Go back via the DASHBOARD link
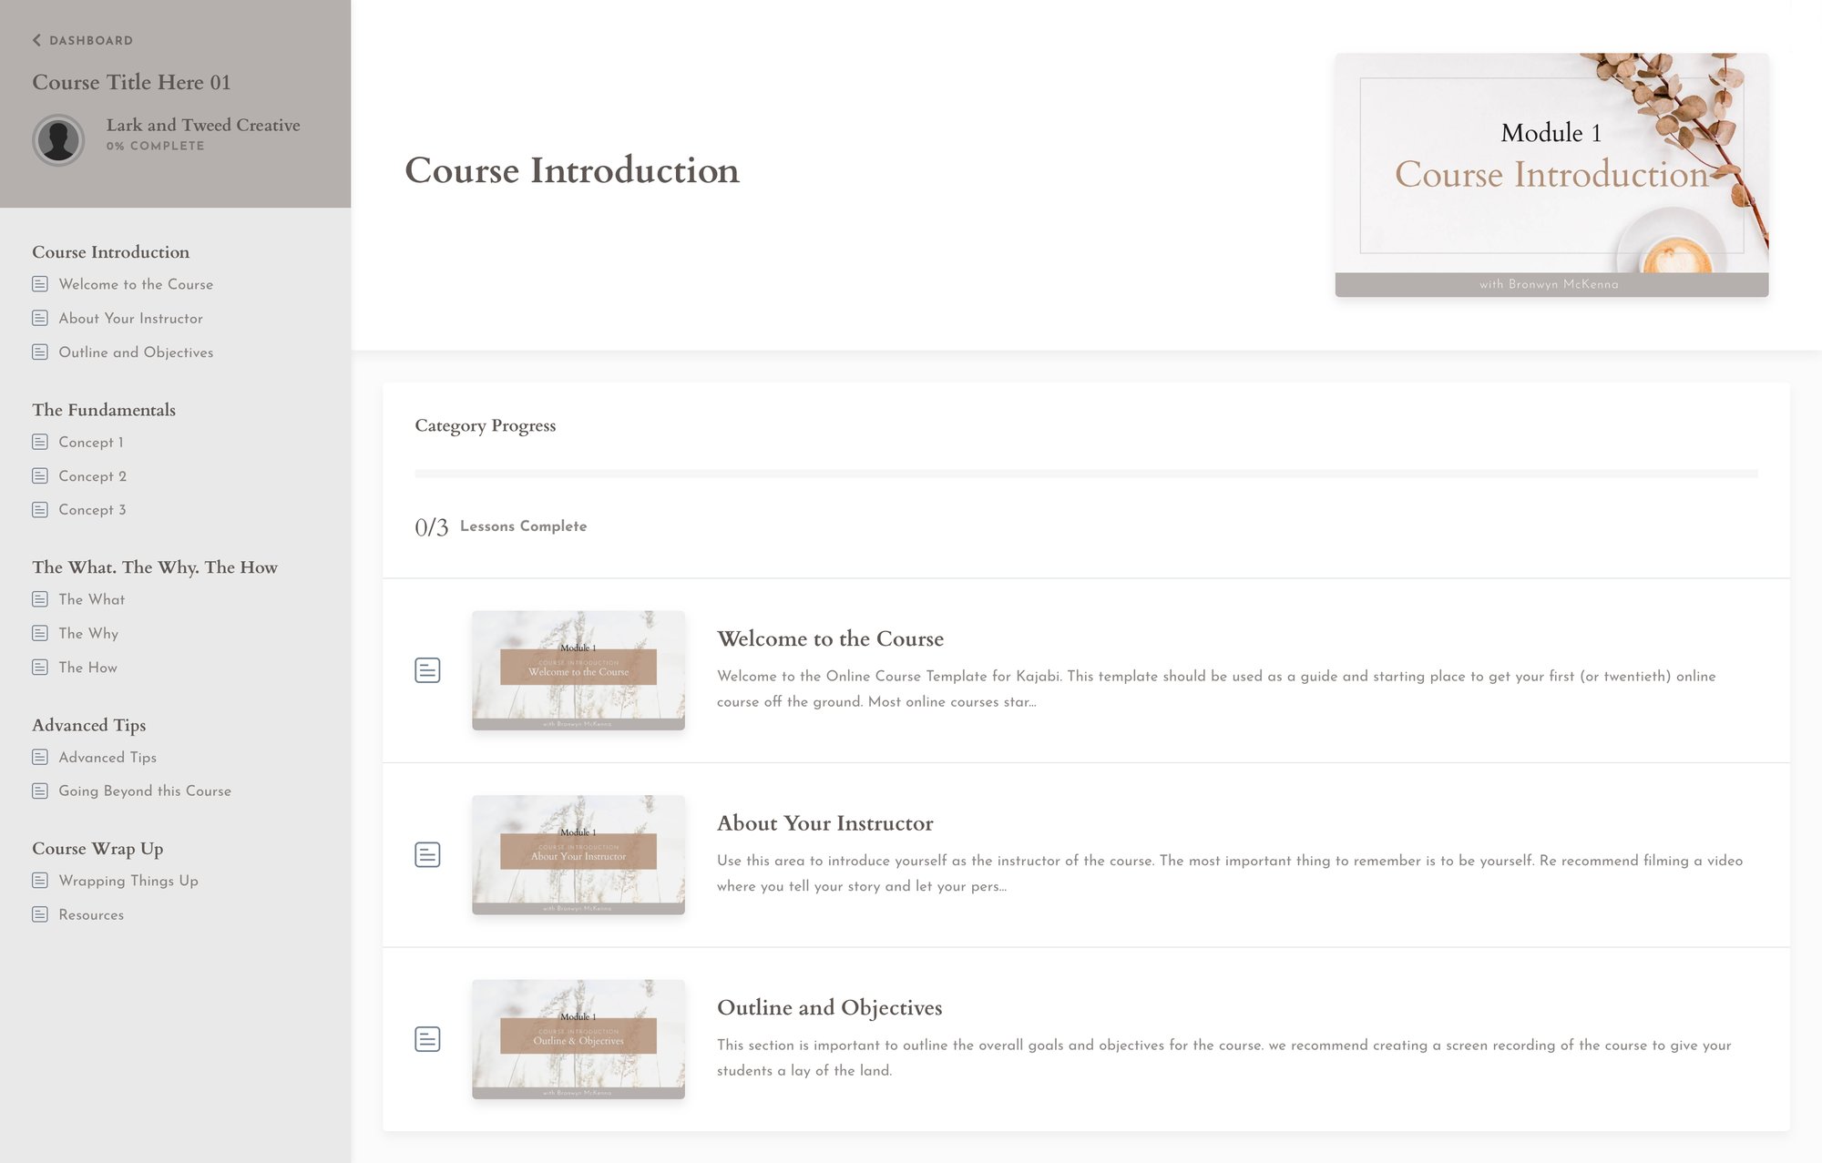This screenshot has height=1163, width=1822. tap(90, 40)
